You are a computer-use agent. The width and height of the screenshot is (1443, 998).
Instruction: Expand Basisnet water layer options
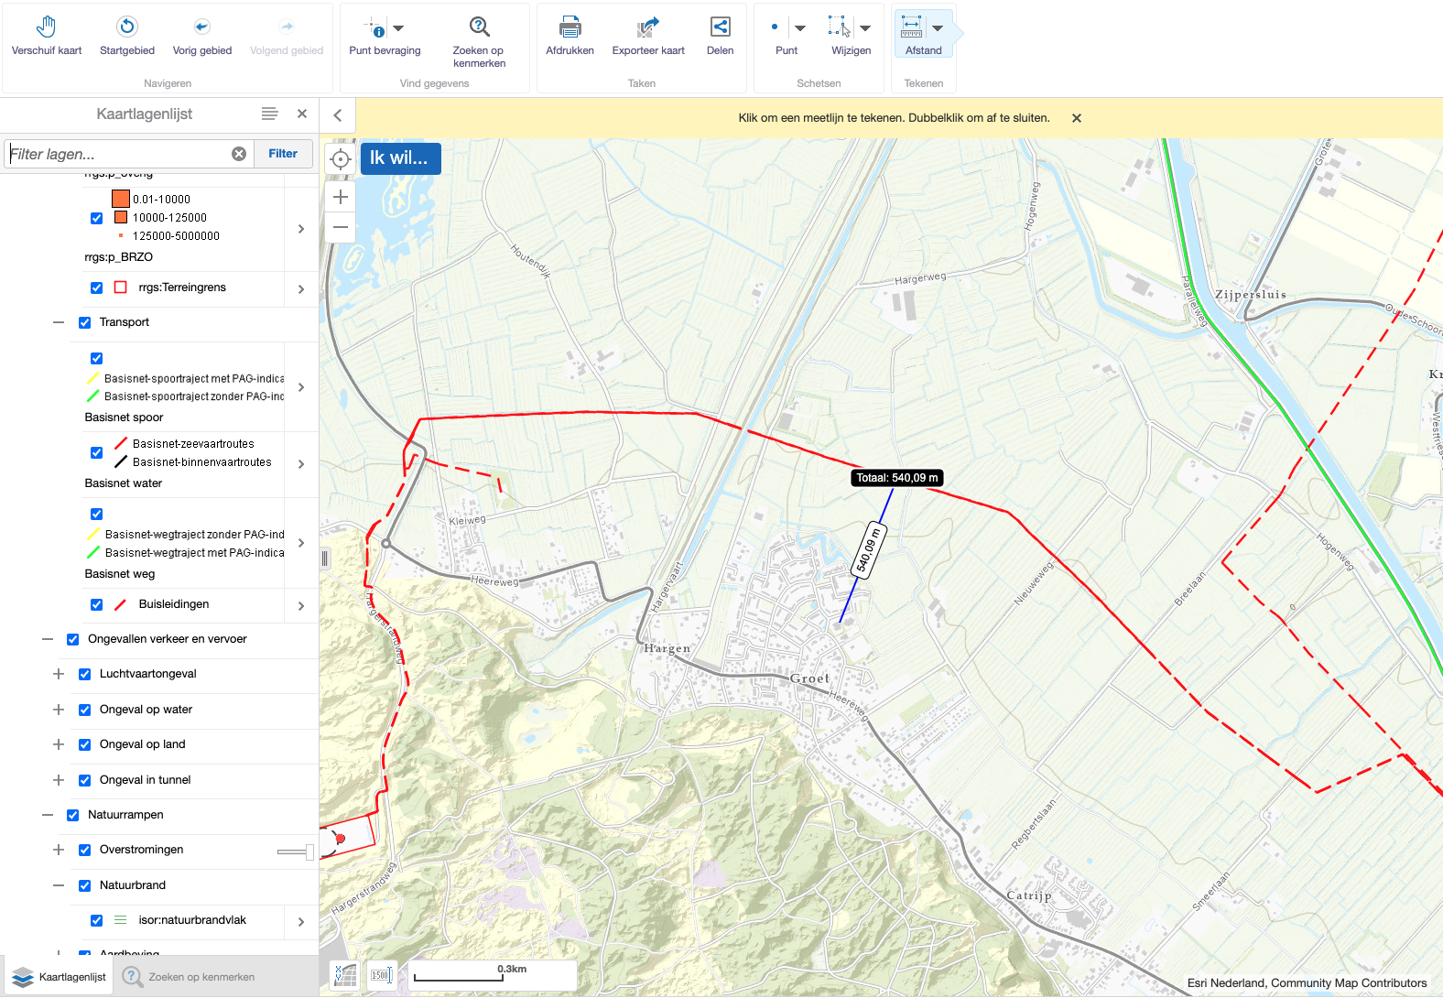(301, 464)
